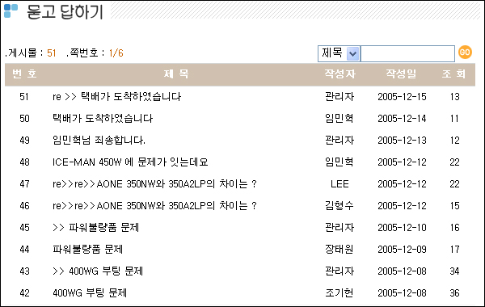Click author 김형수 on post 46
Screen dimensions: 485x307
pos(339,205)
